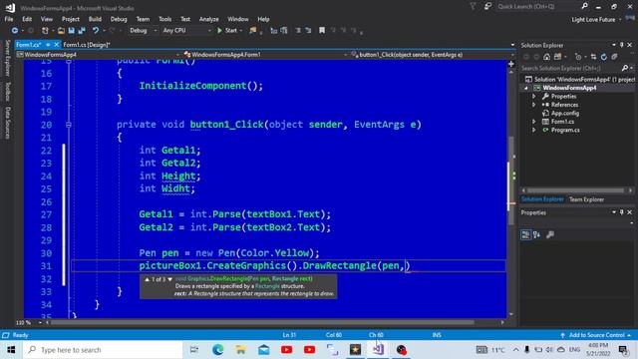The image size is (638, 359).
Task: Click the New Project toolbar icon
Action: tap(45, 31)
